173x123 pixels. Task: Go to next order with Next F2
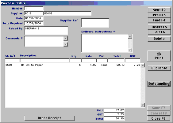(x=159, y=10)
